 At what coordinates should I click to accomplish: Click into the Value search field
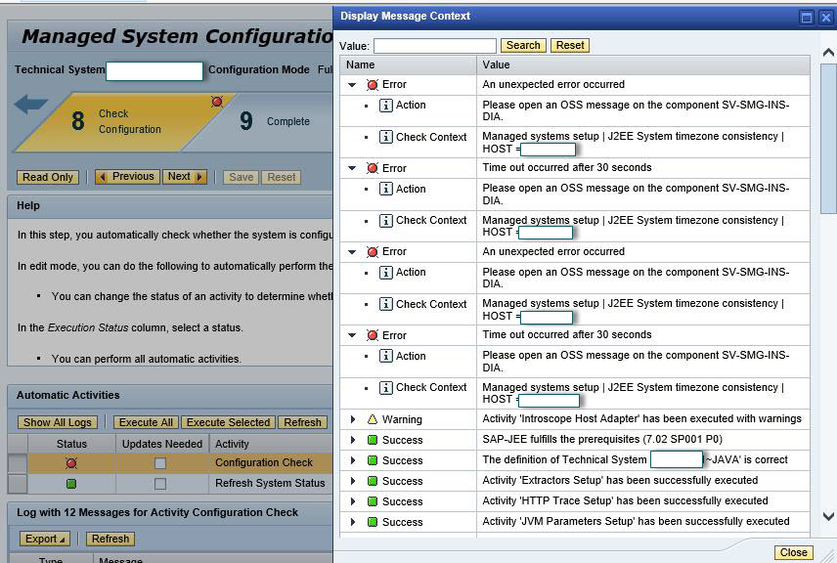point(435,46)
